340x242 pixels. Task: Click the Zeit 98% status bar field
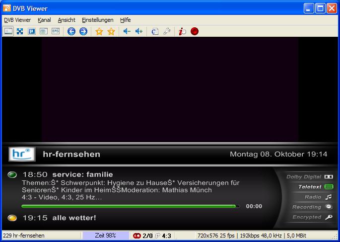tap(106, 236)
